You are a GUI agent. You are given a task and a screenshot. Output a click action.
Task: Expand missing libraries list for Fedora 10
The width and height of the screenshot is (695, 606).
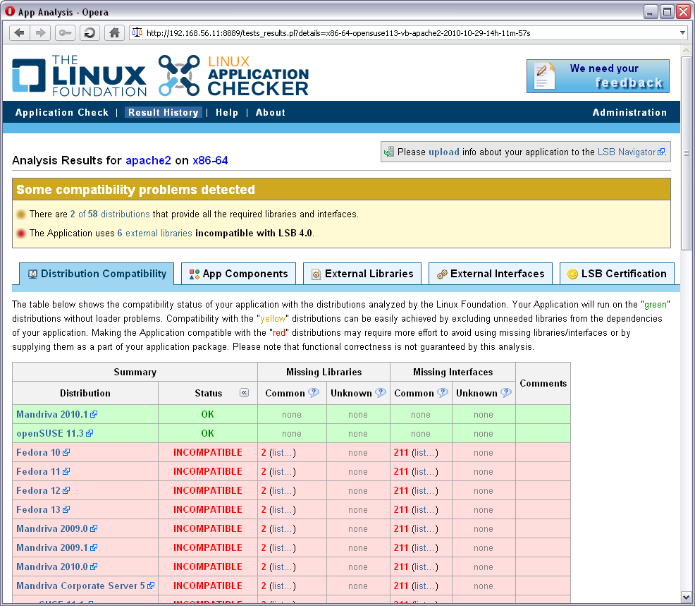(283, 452)
